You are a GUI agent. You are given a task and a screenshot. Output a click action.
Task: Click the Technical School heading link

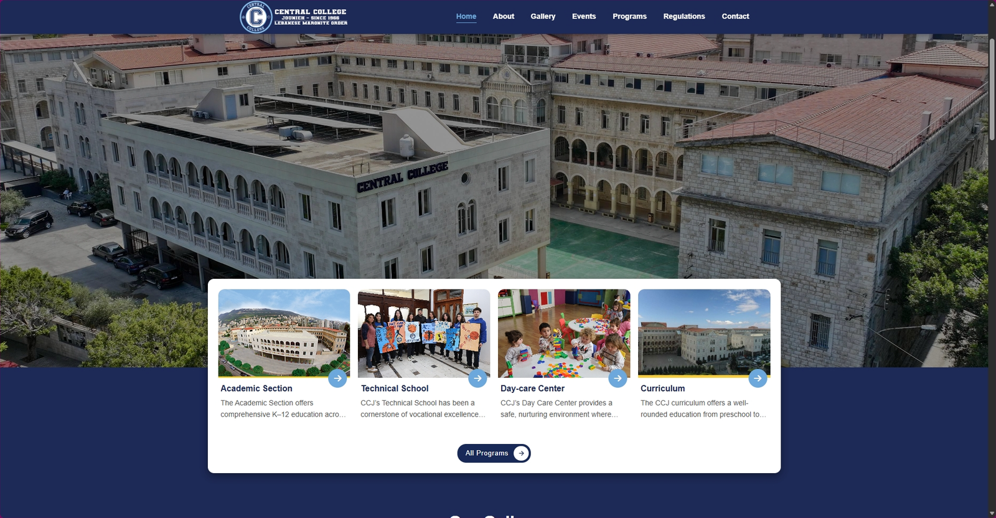click(395, 388)
